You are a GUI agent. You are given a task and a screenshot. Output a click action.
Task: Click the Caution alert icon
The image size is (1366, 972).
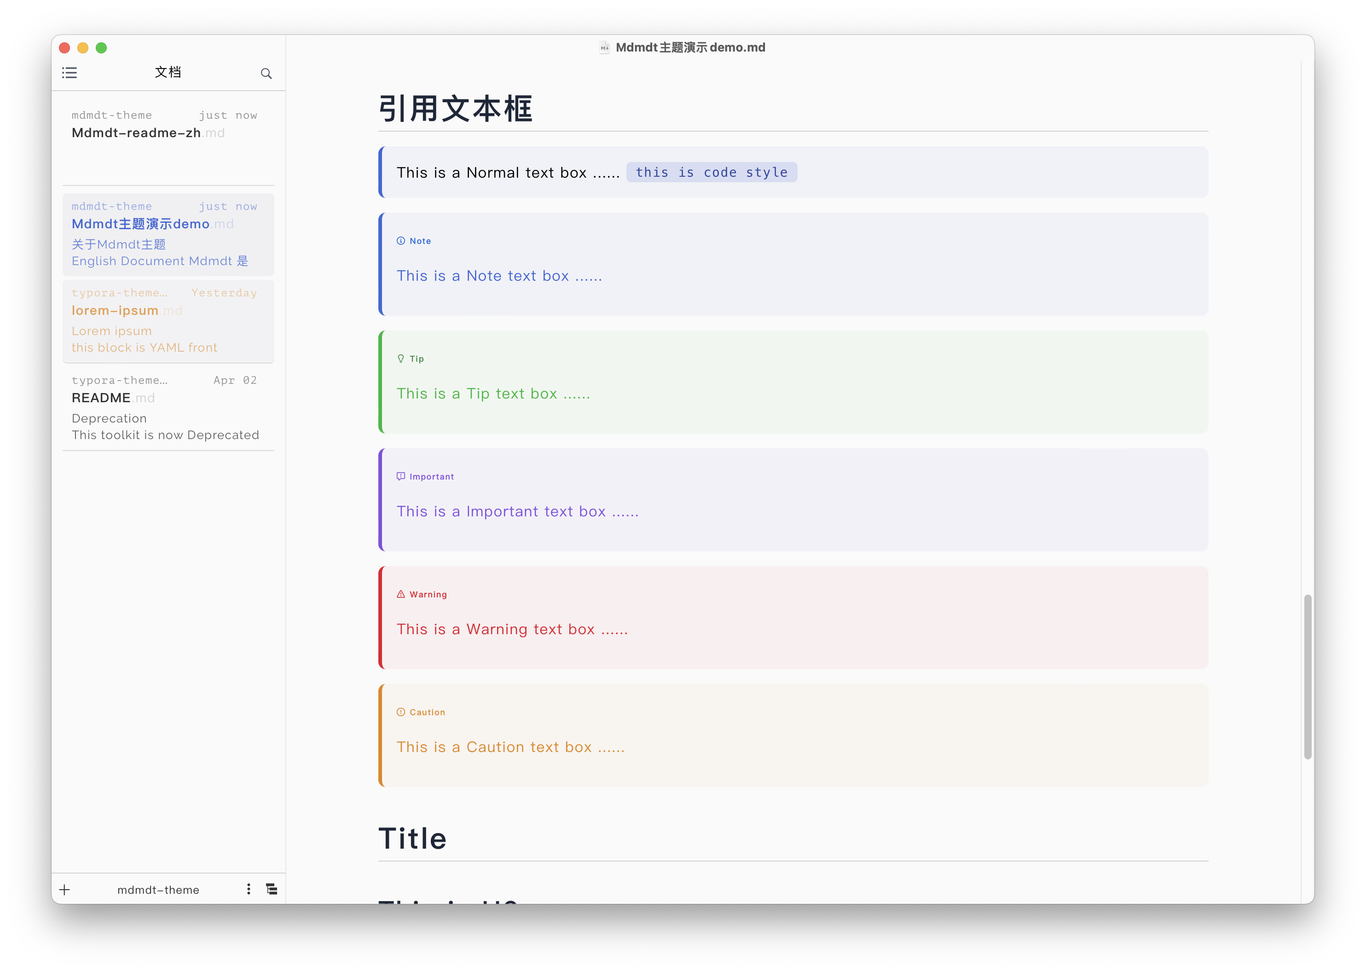[400, 712]
